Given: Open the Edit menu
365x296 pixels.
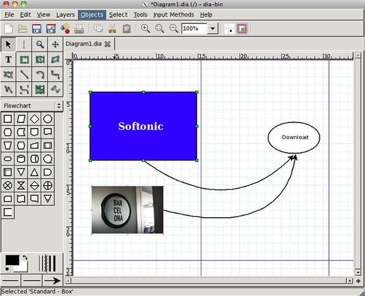Looking at the screenshot, I should point(25,14).
